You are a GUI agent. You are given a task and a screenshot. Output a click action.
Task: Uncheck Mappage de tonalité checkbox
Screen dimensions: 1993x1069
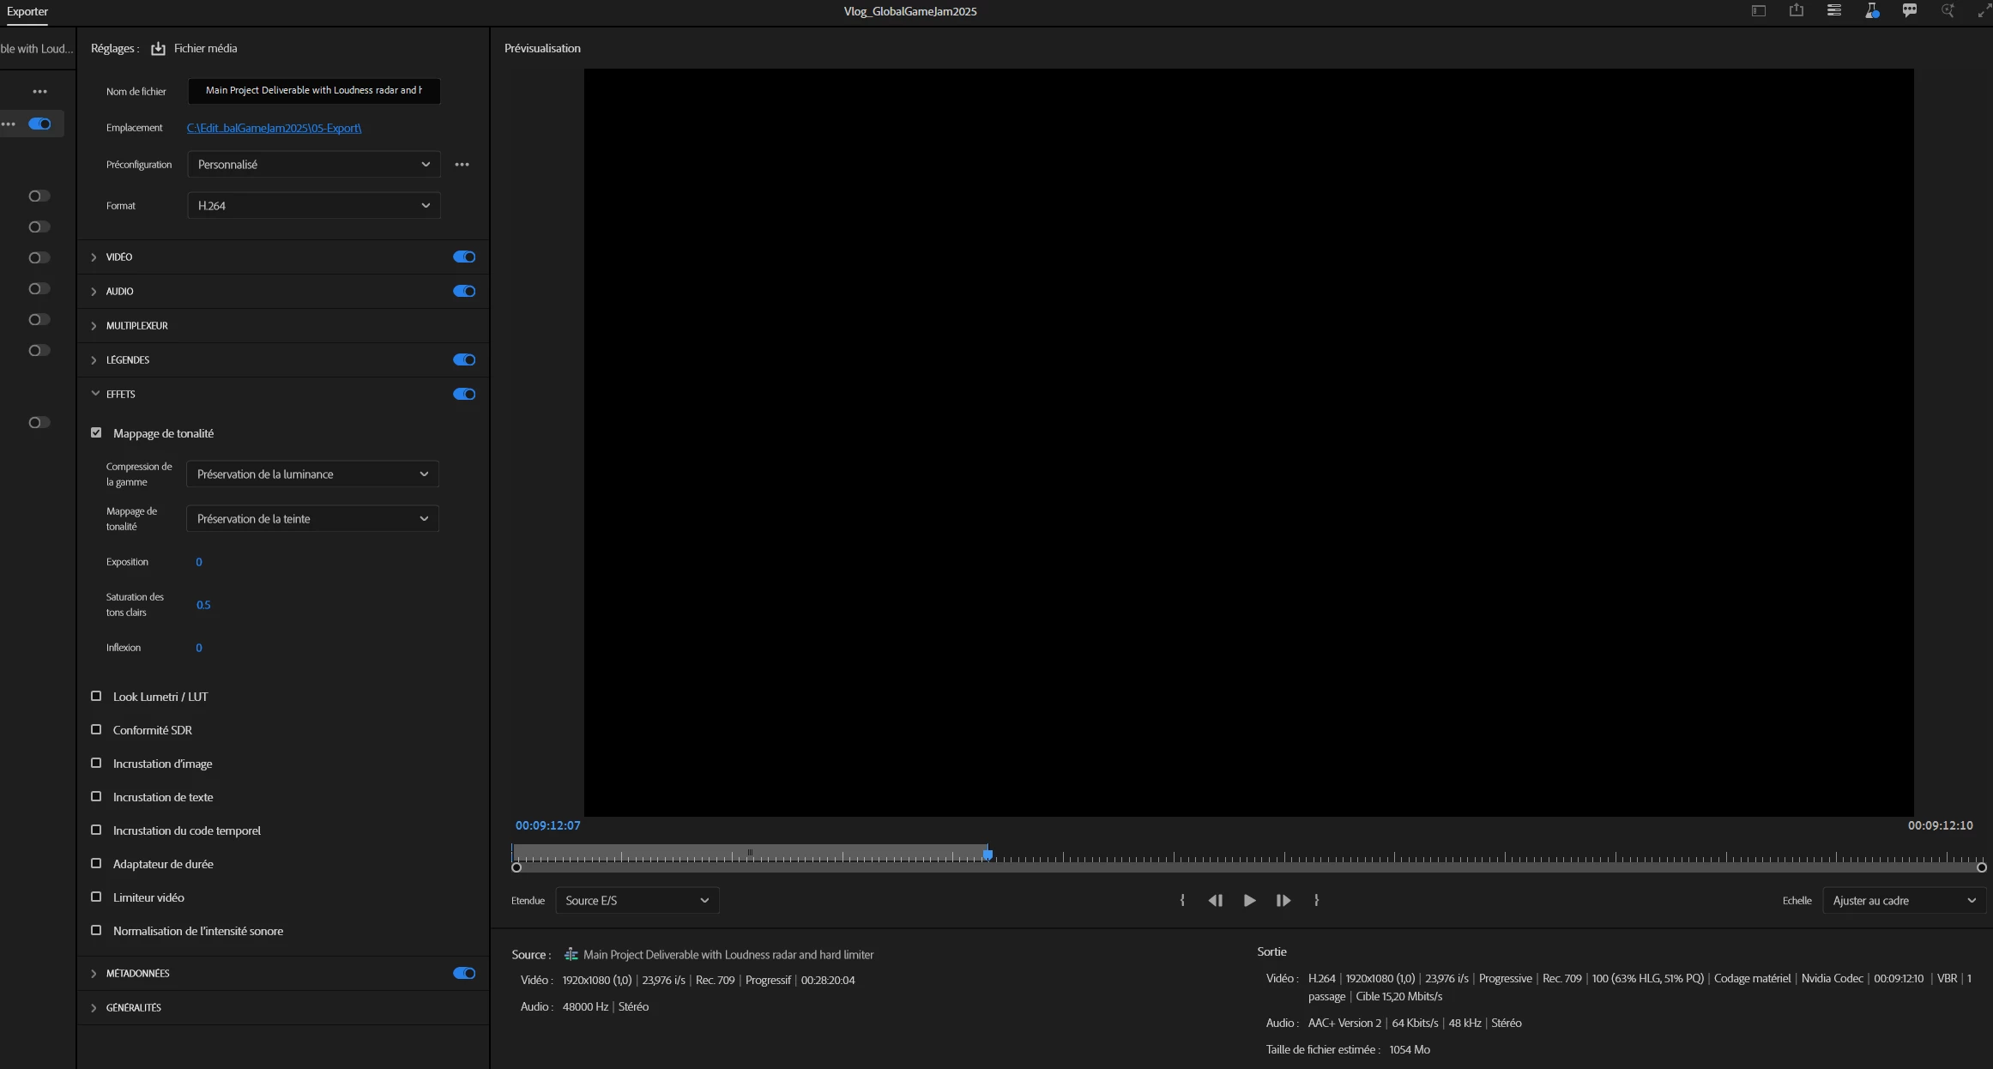click(x=96, y=433)
